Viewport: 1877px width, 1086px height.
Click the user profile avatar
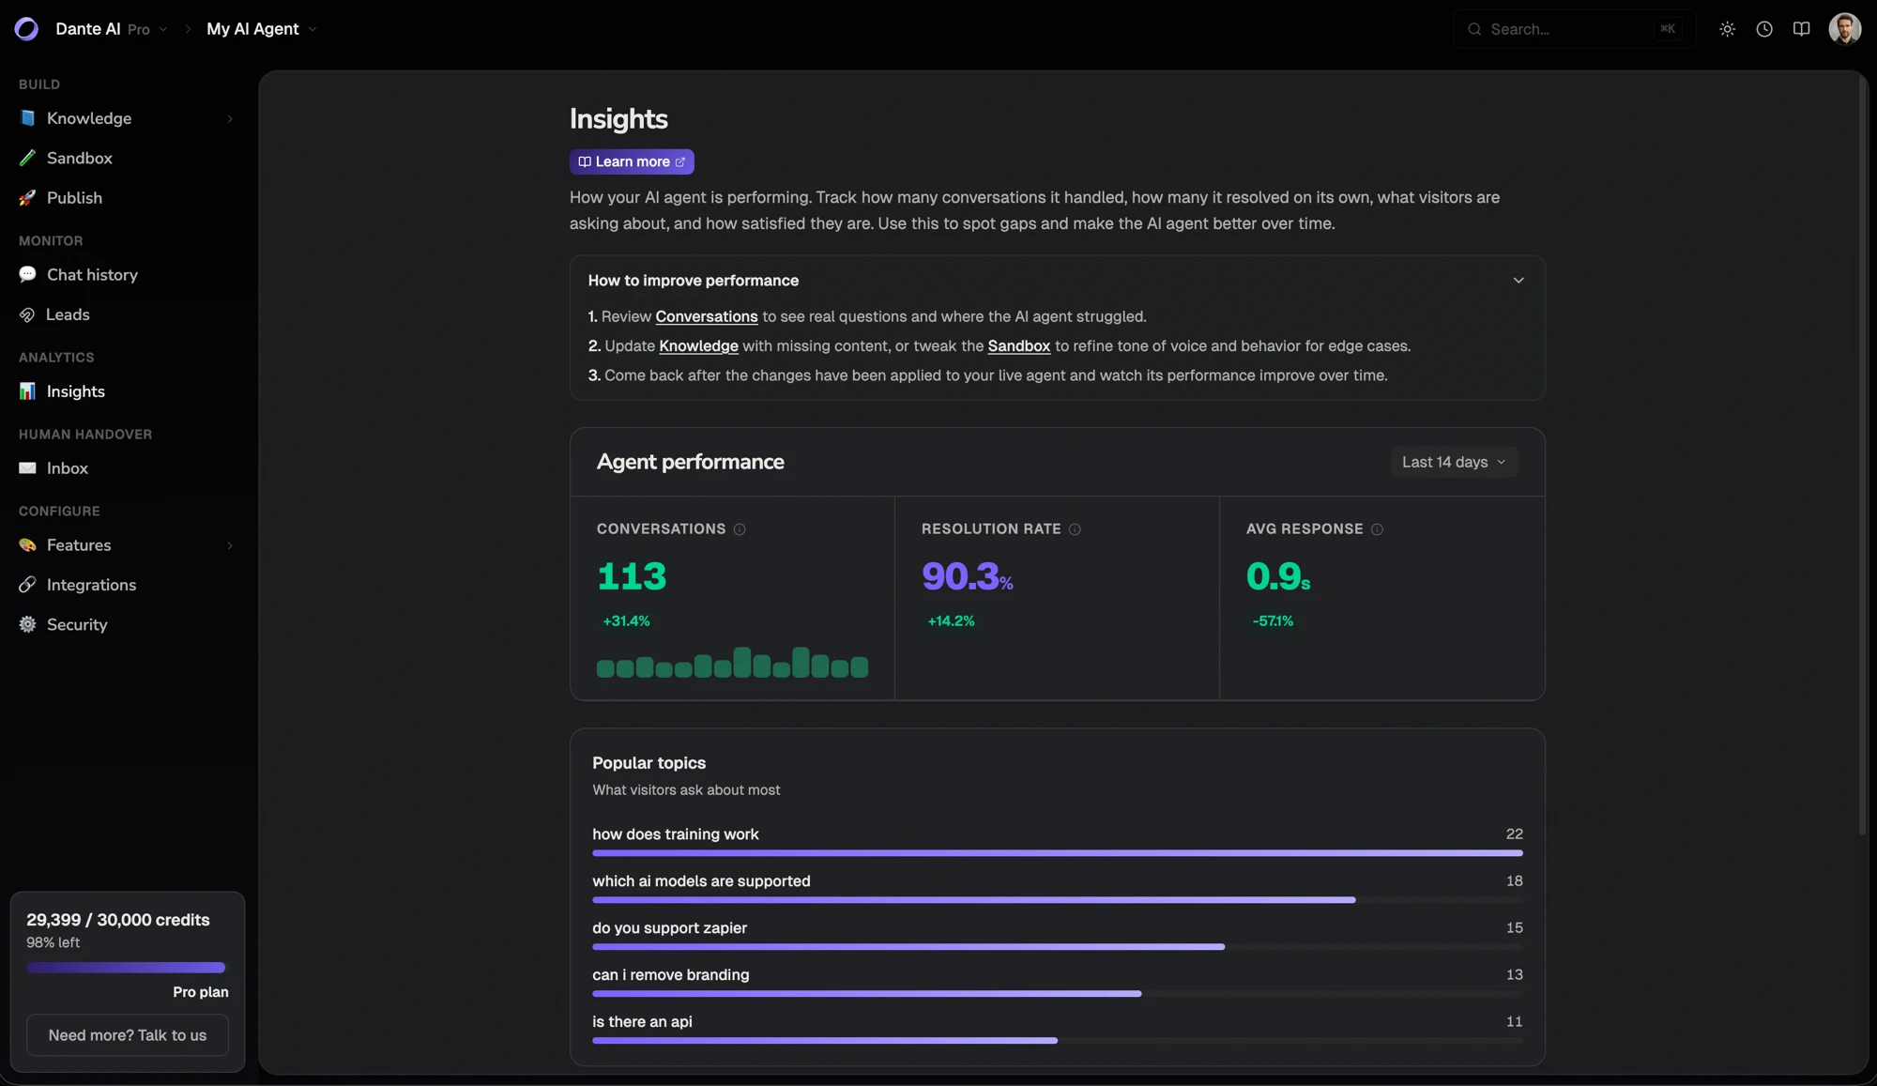1844,29
